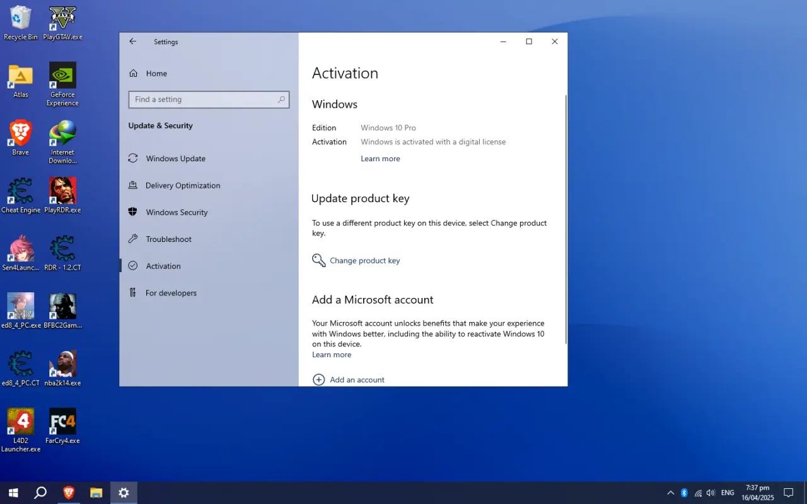This screenshot has height=504, width=807.
Task: Open the Bluetooth tray icon
Action: (684, 493)
